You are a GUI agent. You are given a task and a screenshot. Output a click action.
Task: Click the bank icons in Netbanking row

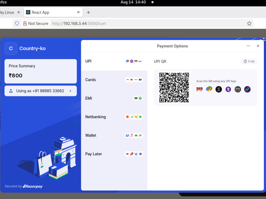[134, 117]
